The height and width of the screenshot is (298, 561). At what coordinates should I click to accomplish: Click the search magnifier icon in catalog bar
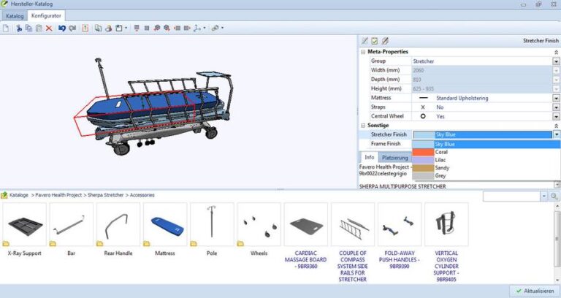[543, 196]
